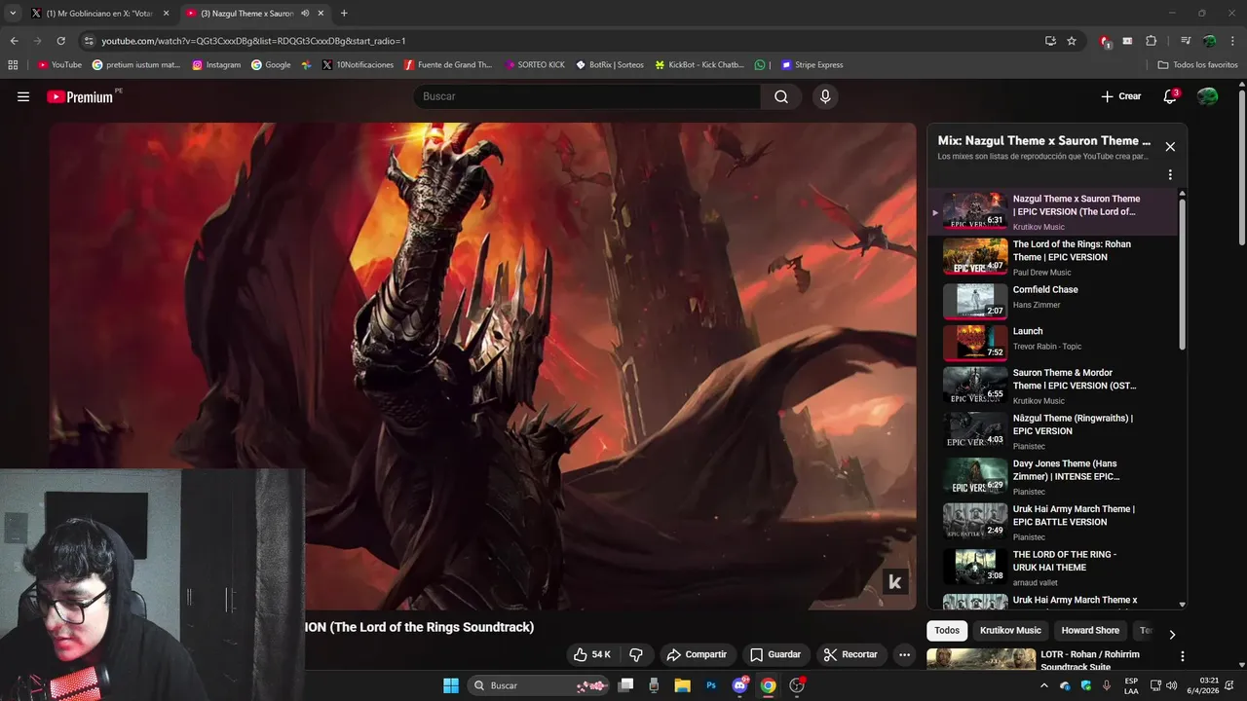Install app icon in address bar
1247x701 pixels.
click(x=1050, y=41)
